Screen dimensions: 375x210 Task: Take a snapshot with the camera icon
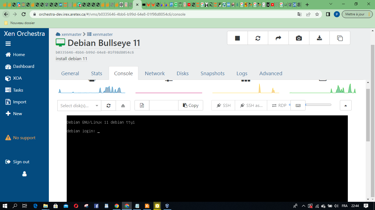pyautogui.click(x=299, y=38)
